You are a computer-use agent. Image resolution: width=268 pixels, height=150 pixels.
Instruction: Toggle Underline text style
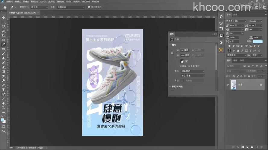coord(254,46)
